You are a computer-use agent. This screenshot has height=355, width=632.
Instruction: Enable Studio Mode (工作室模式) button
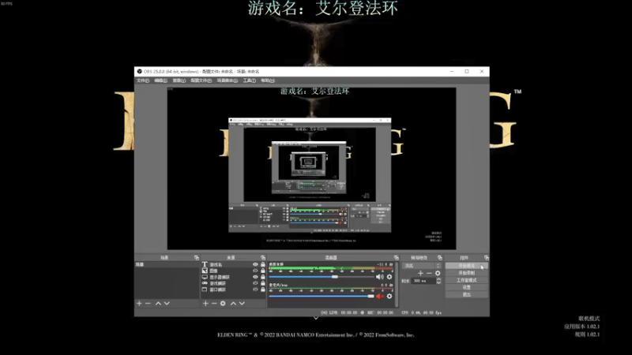pos(466,280)
